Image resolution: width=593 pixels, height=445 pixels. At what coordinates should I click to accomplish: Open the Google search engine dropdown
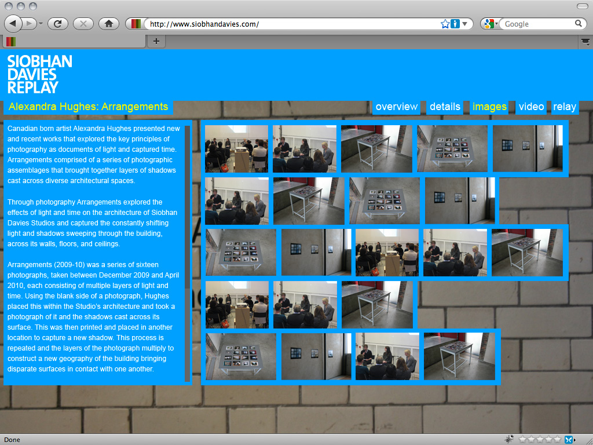[x=491, y=24]
